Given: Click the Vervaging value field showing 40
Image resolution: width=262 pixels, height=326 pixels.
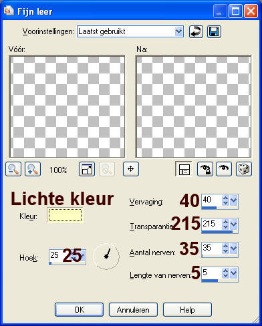Looking at the screenshot, I should [x=212, y=200].
